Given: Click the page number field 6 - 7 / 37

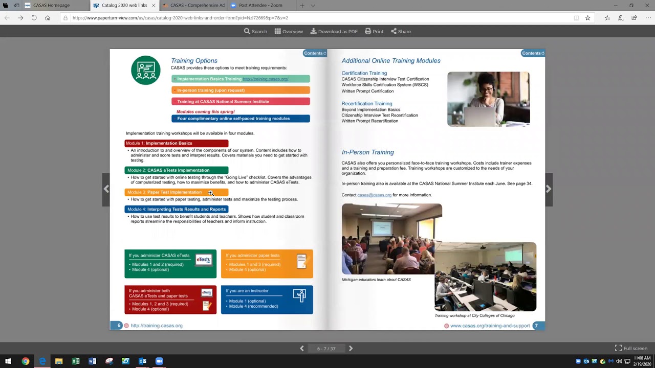Looking at the screenshot, I should click(326, 349).
